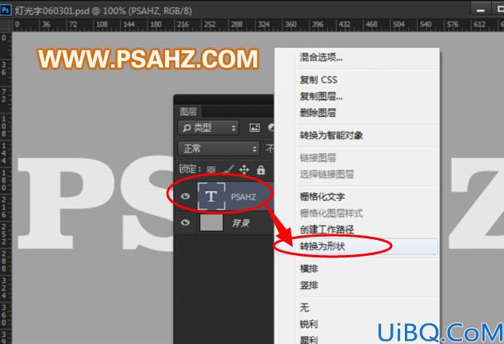The height and width of the screenshot is (344, 504).
Task: Hide the 背景 layer
Action: click(185, 222)
